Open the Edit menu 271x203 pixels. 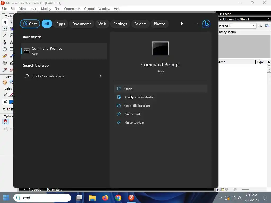[x=13, y=9]
